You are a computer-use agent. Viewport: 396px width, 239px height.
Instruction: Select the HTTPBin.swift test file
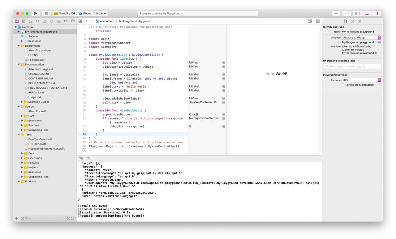[37, 144]
